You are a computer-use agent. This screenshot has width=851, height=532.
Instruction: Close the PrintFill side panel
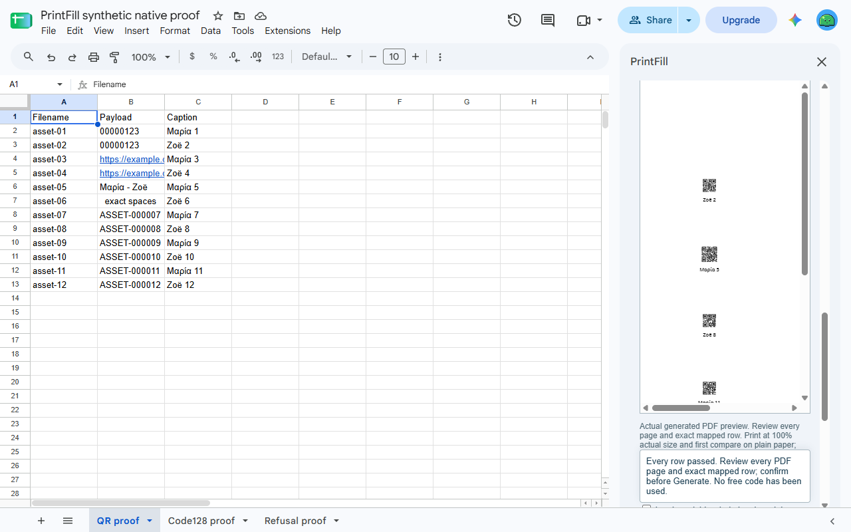(822, 62)
